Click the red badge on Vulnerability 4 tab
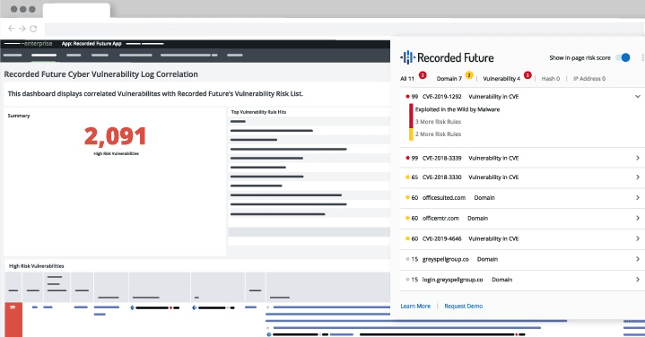 (527, 75)
